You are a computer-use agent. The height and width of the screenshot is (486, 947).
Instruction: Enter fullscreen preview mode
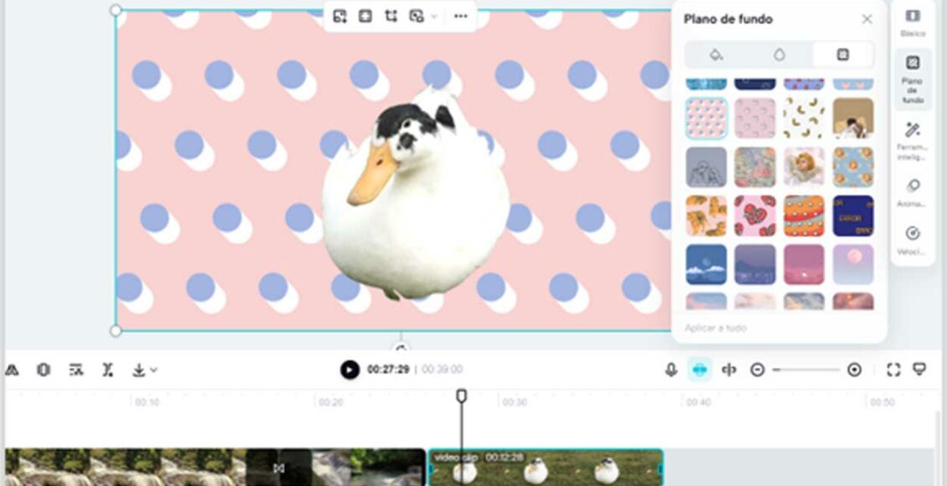point(893,370)
